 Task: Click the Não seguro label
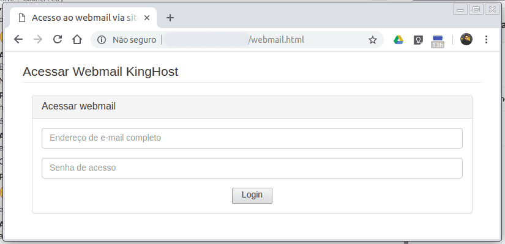click(x=134, y=40)
